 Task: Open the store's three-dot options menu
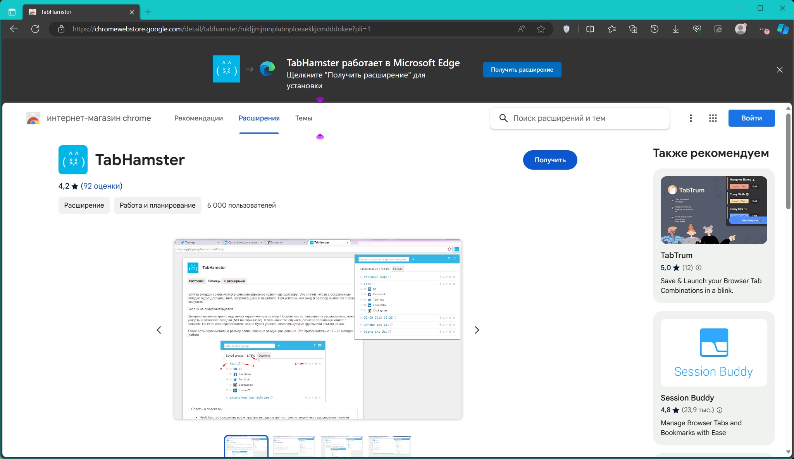(691, 118)
